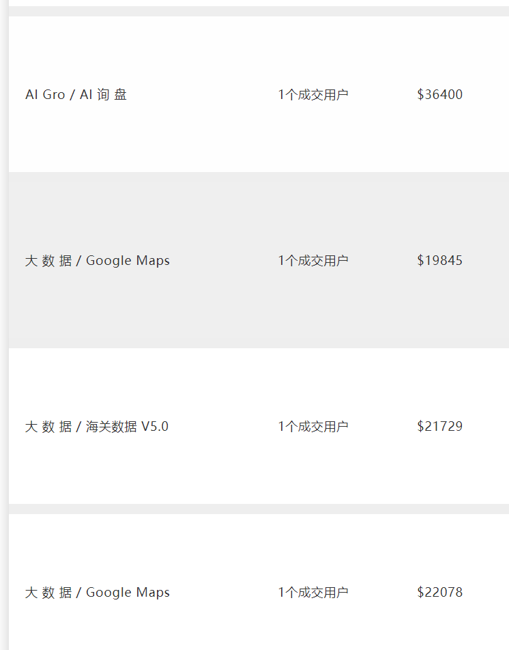Select the $21729 amount

(x=439, y=427)
